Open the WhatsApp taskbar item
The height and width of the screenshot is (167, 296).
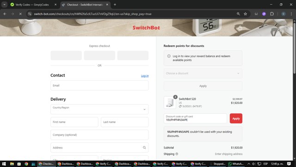tap(236, 164)
